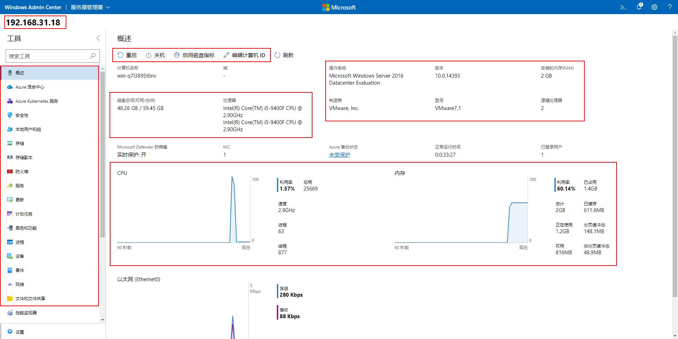
Task: Click the tools list scroll-down arrow
Action: pos(102,320)
